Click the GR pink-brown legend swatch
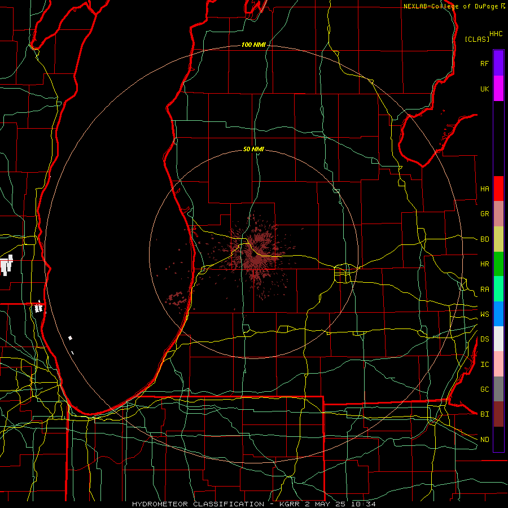 click(x=498, y=214)
